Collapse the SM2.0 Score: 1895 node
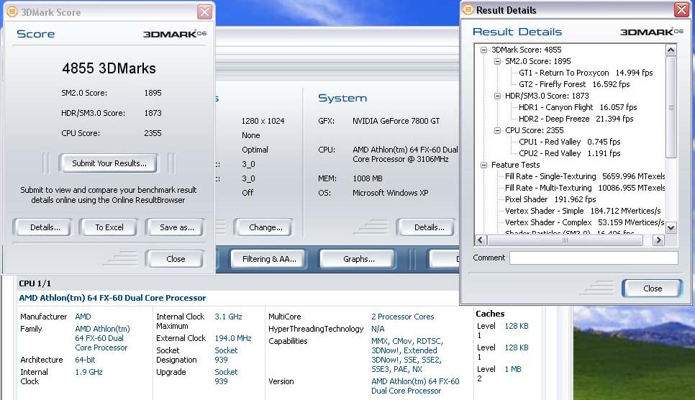695x400 pixels. coord(497,61)
